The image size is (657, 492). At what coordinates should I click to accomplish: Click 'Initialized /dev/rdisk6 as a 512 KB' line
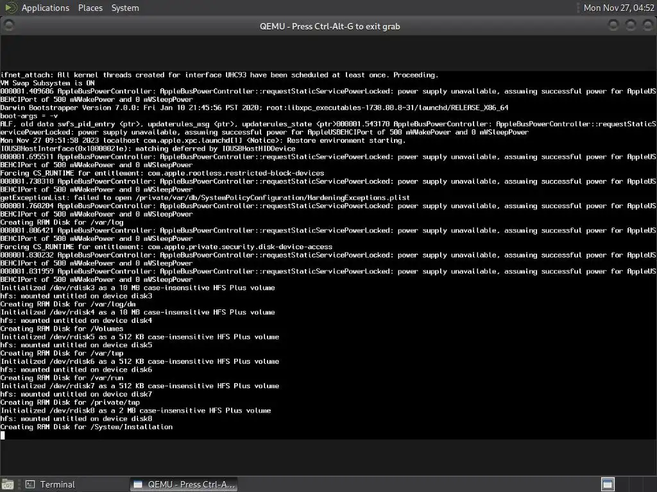(139, 361)
